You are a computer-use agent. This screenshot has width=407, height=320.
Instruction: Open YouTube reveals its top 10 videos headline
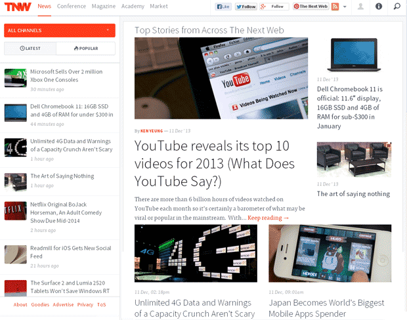[215, 164]
